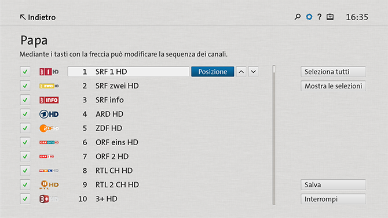Open settings via the blue gear icon
This screenshot has width=388, height=218.
(309, 17)
